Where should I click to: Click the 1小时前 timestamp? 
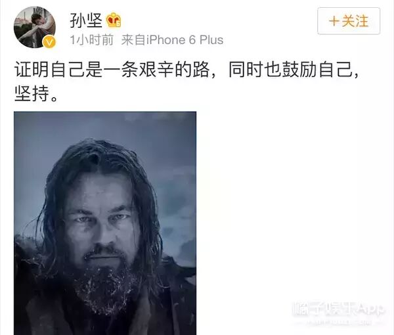pos(91,40)
